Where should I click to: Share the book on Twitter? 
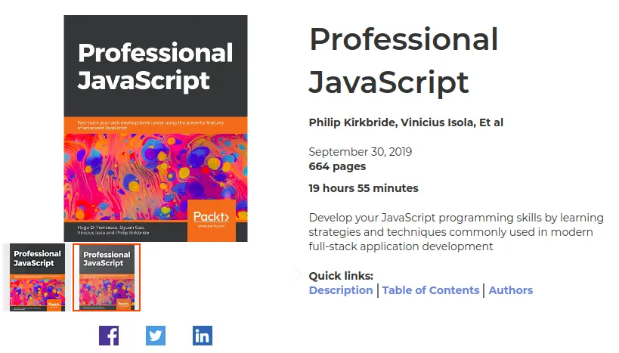tap(156, 336)
